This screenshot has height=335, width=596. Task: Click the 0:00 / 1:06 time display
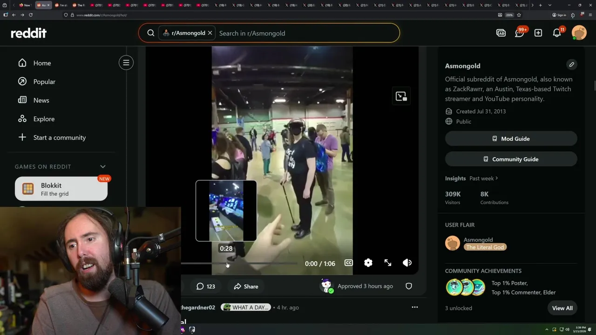(x=320, y=263)
